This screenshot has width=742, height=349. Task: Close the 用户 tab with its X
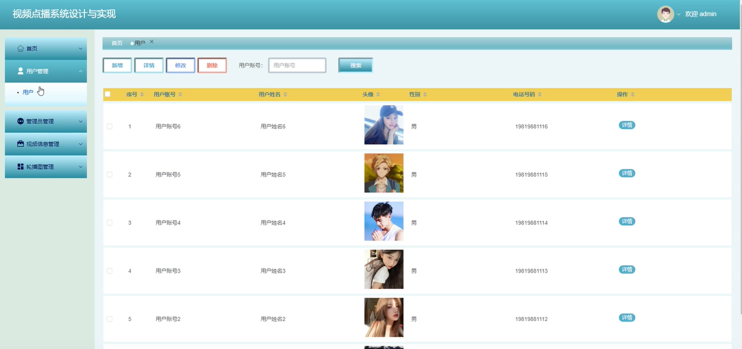[152, 41]
